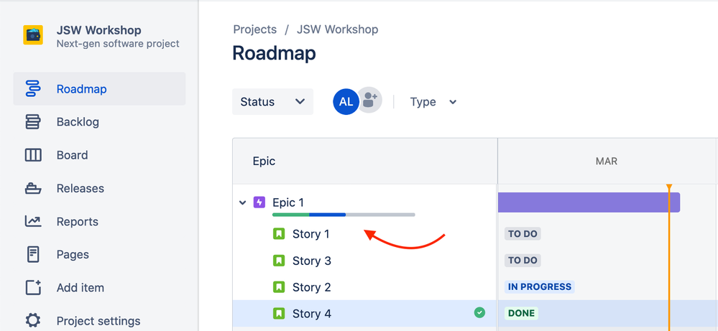Collapse the Epic 1 chevron

pos(243,202)
